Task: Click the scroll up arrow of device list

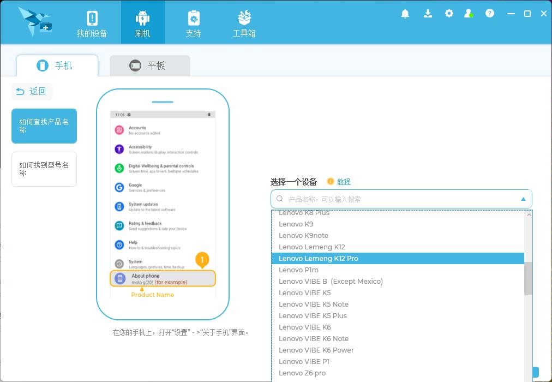Action: [529, 214]
